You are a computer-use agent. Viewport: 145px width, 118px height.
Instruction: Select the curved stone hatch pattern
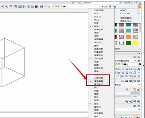pos(121,43)
